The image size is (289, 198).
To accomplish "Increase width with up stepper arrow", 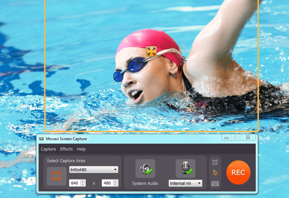I will tap(83, 181).
